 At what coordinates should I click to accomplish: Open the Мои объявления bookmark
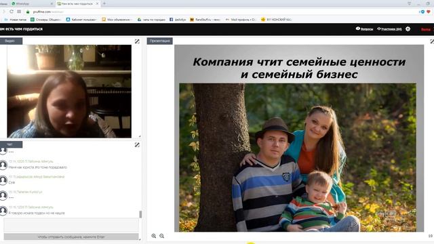pos(117,20)
